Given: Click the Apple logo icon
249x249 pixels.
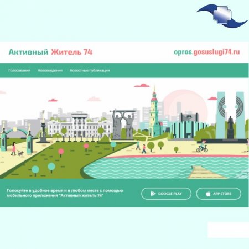Looking at the screenshot, I should pos(208,194).
